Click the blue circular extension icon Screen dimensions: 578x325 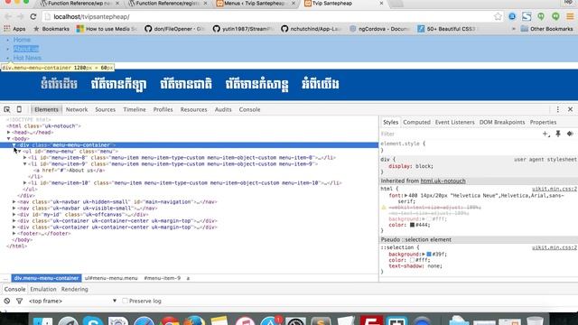point(512,16)
